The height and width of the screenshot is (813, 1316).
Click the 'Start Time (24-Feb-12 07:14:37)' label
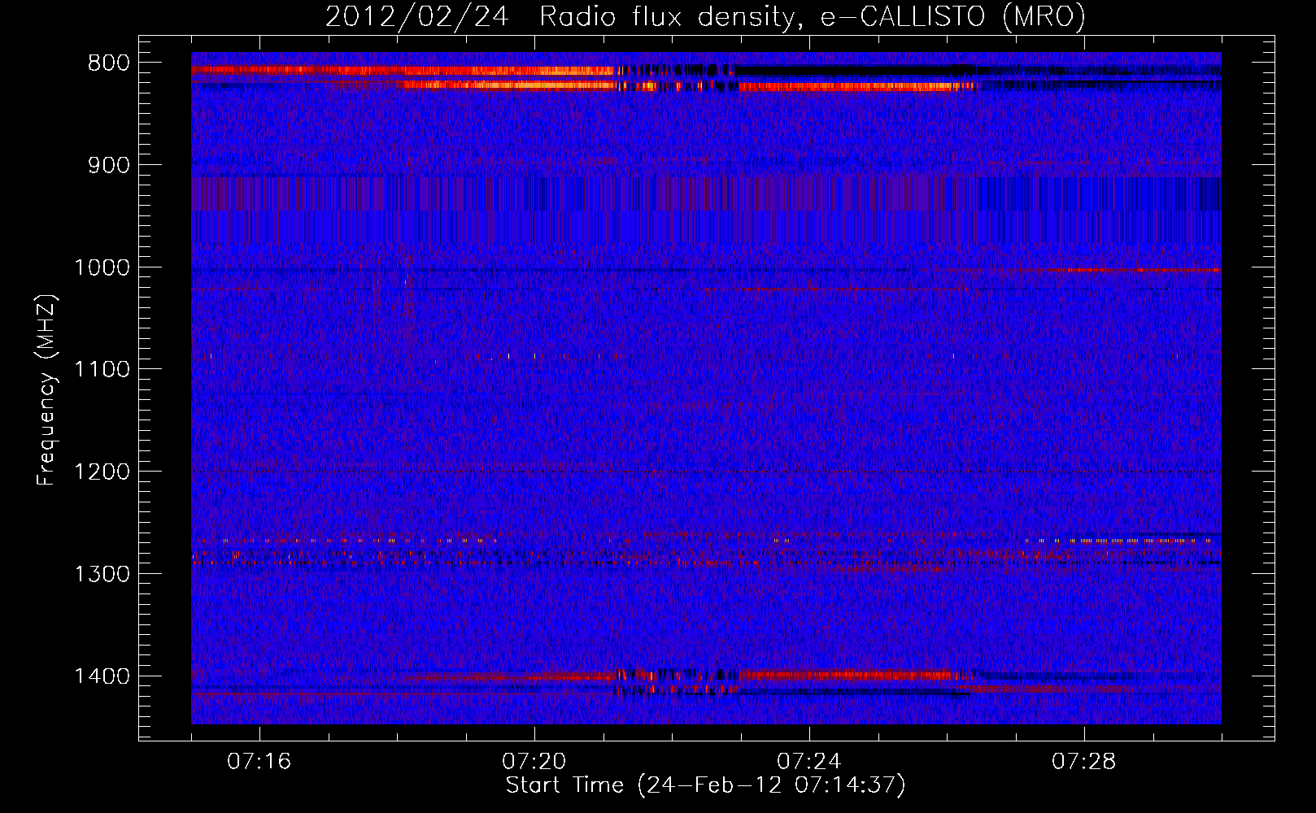pos(705,785)
